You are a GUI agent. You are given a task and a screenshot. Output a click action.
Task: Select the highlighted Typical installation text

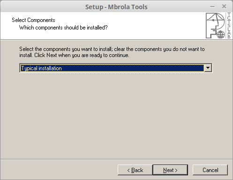pos(41,68)
